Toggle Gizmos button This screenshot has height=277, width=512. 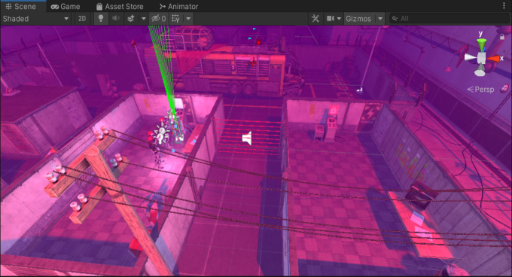click(358, 19)
